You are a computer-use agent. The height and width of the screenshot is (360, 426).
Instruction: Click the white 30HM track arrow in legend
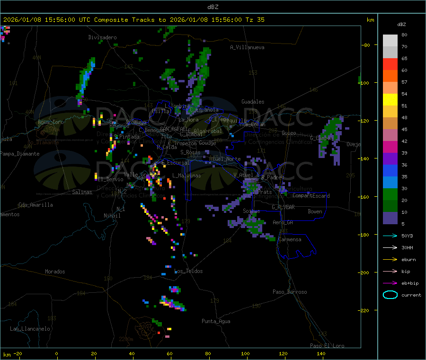pyautogui.click(x=390, y=247)
